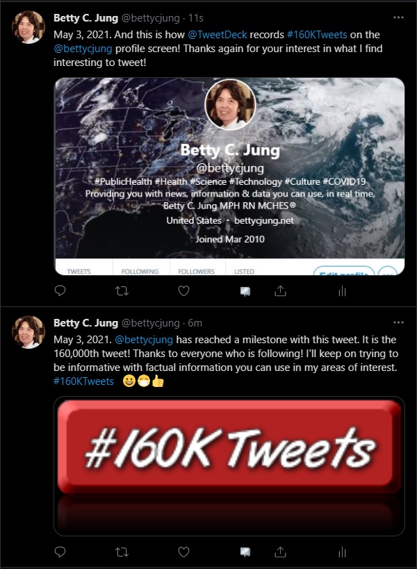Like the 160,000th milestone tweet
Image resolution: width=417 pixels, height=569 pixels.
[x=184, y=552]
